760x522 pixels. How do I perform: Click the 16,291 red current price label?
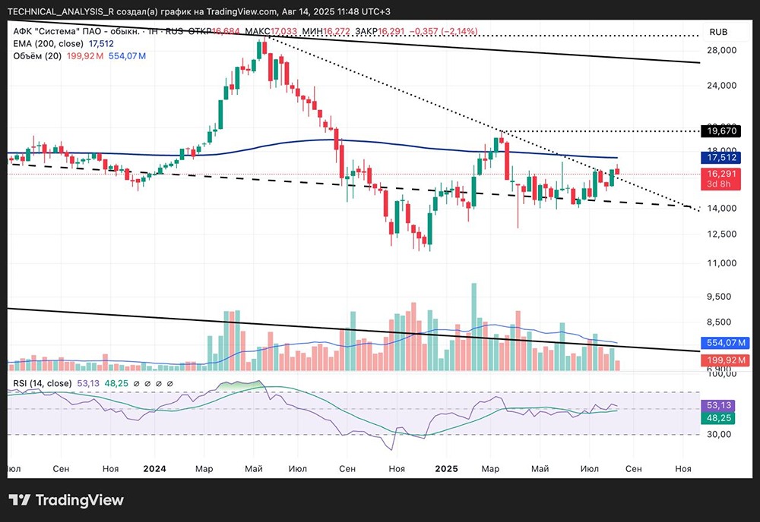(x=721, y=174)
